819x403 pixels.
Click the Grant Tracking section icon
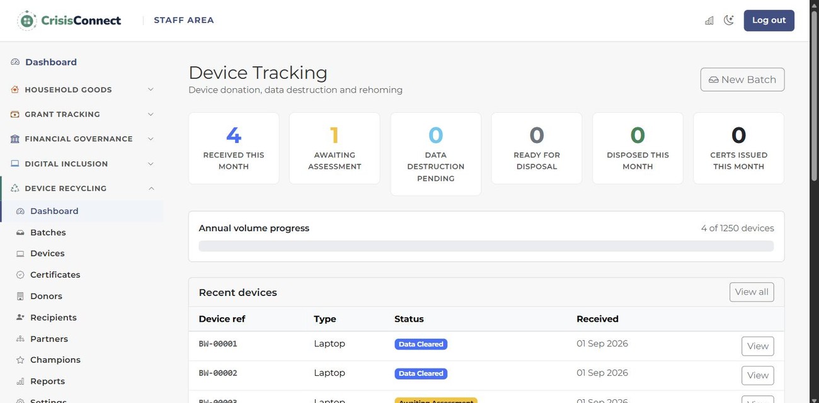coord(15,114)
